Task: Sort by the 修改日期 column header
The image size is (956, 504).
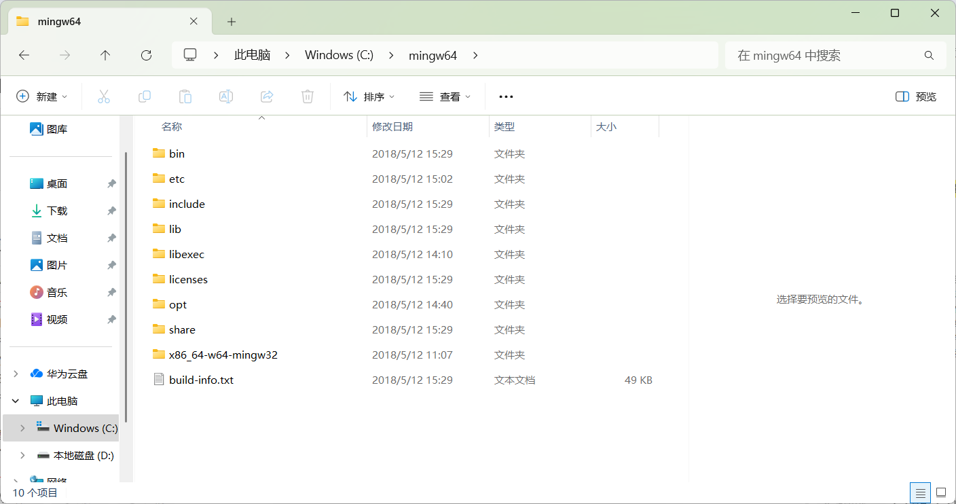Action: tap(392, 127)
